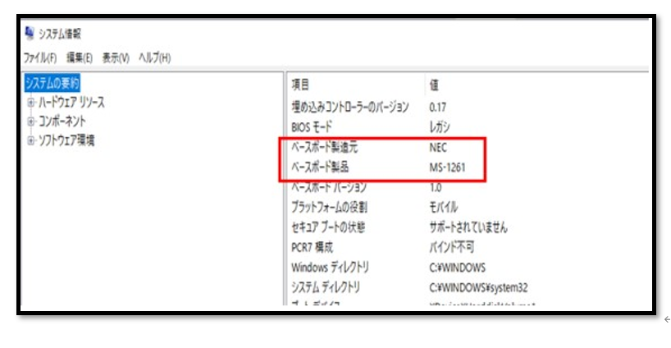The image size is (671, 348).
Task: Click the value モバイル
Action: click(x=443, y=207)
